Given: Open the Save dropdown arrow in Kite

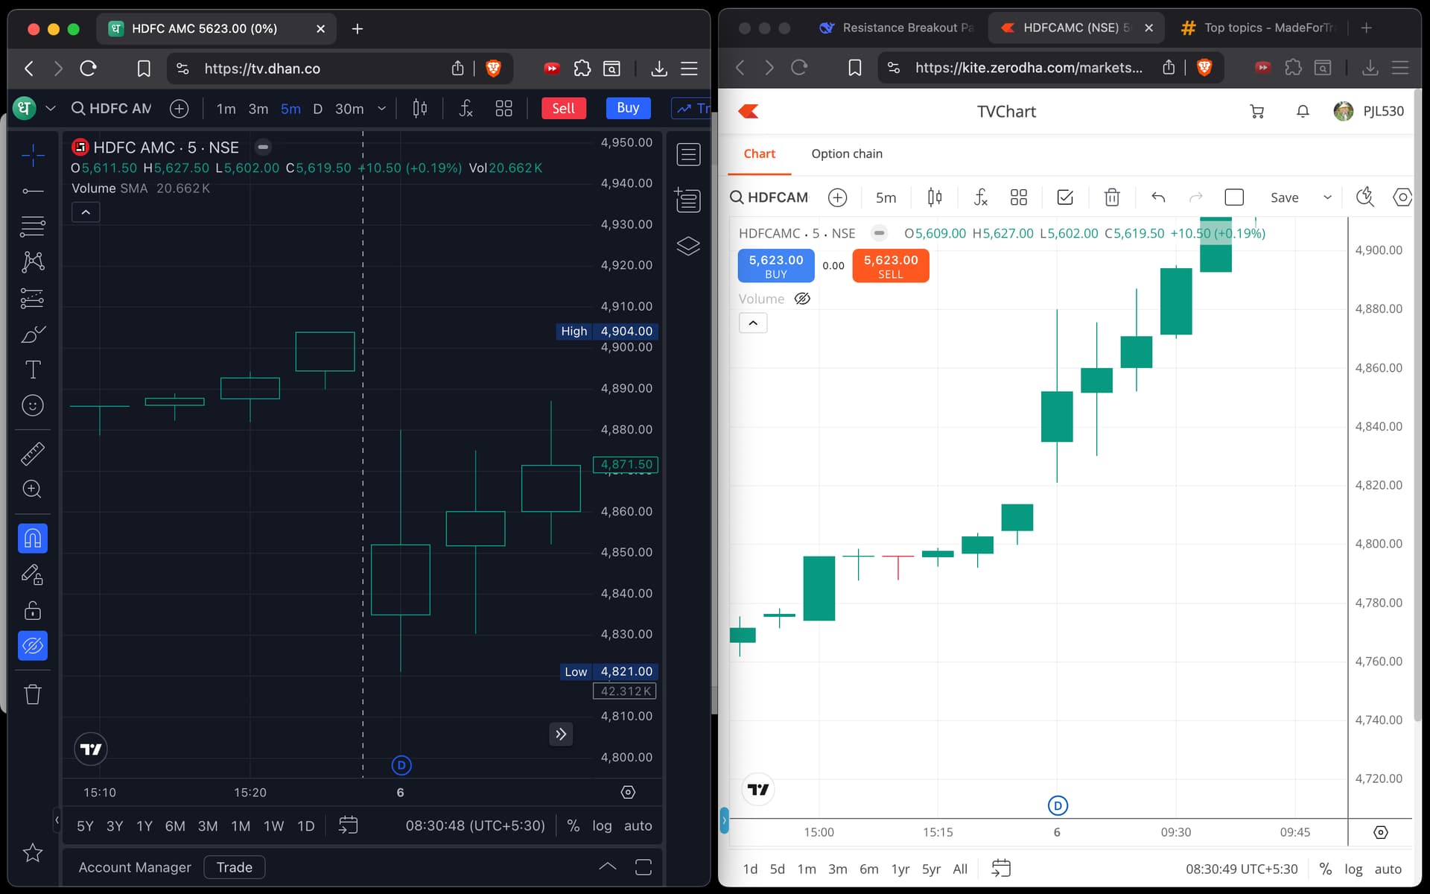Looking at the screenshot, I should tap(1326, 197).
